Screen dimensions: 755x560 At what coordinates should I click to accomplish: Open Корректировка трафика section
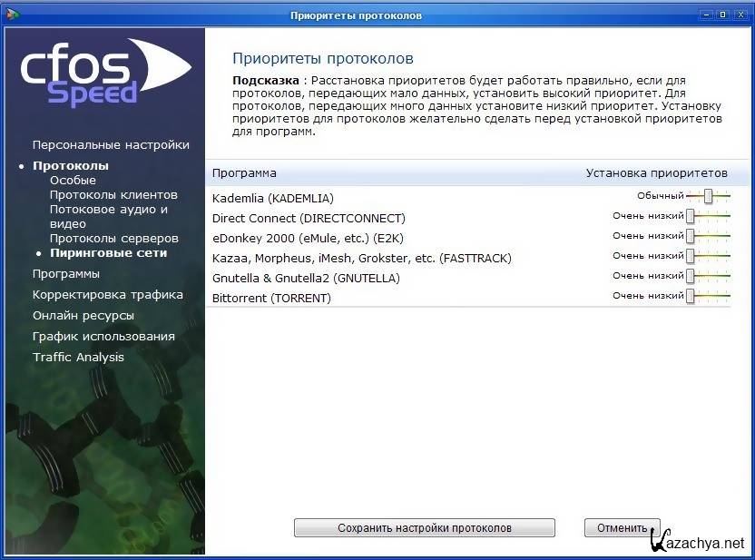point(107,295)
